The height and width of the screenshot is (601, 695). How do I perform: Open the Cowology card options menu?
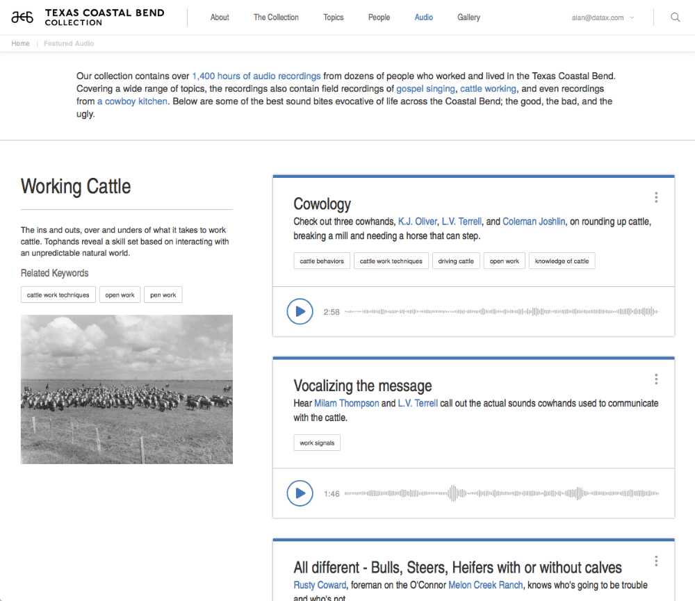tap(656, 198)
